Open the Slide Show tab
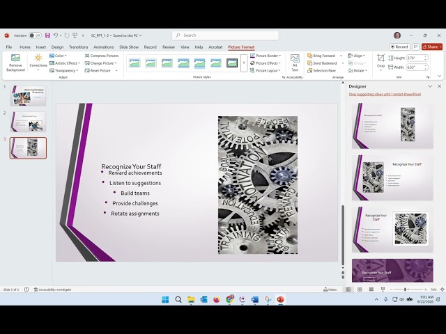 (x=129, y=47)
